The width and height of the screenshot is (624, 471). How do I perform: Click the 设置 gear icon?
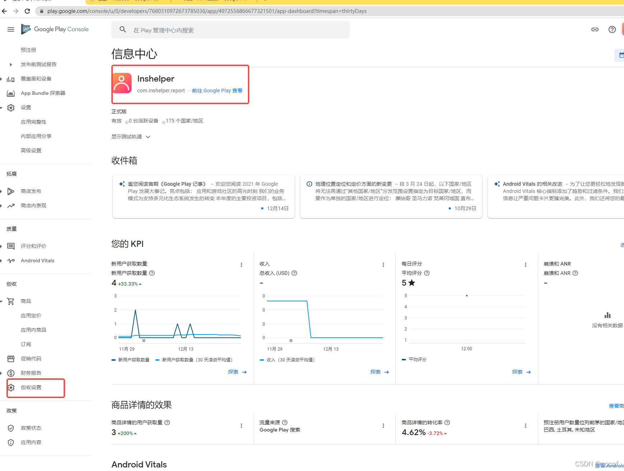(x=11, y=108)
